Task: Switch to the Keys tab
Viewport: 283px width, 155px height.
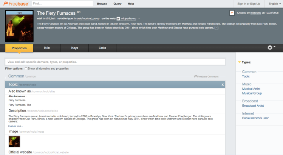Action: click(x=74, y=48)
